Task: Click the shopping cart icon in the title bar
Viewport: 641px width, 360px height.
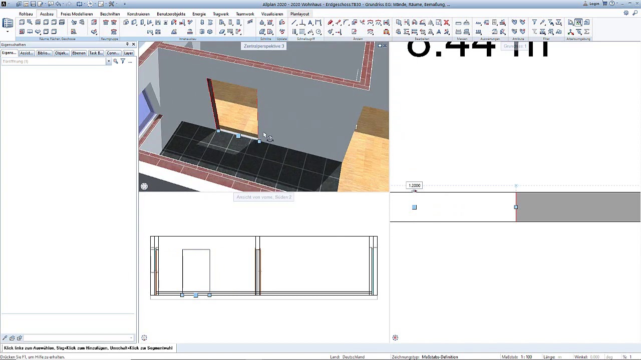Action: pyautogui.click(x=604, y=3)
